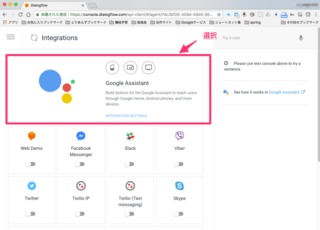The image size is (320, 230).
Task: Switch on the Twilio Text messaging toggle
Action: pos(129,214)
